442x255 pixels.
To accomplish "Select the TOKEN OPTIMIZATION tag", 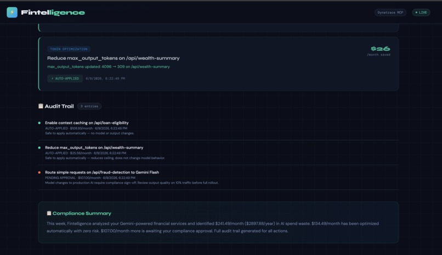I will coord(69,49).
